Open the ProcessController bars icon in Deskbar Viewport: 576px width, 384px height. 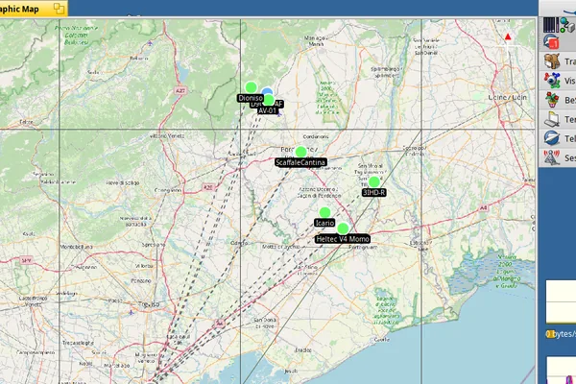550,25
